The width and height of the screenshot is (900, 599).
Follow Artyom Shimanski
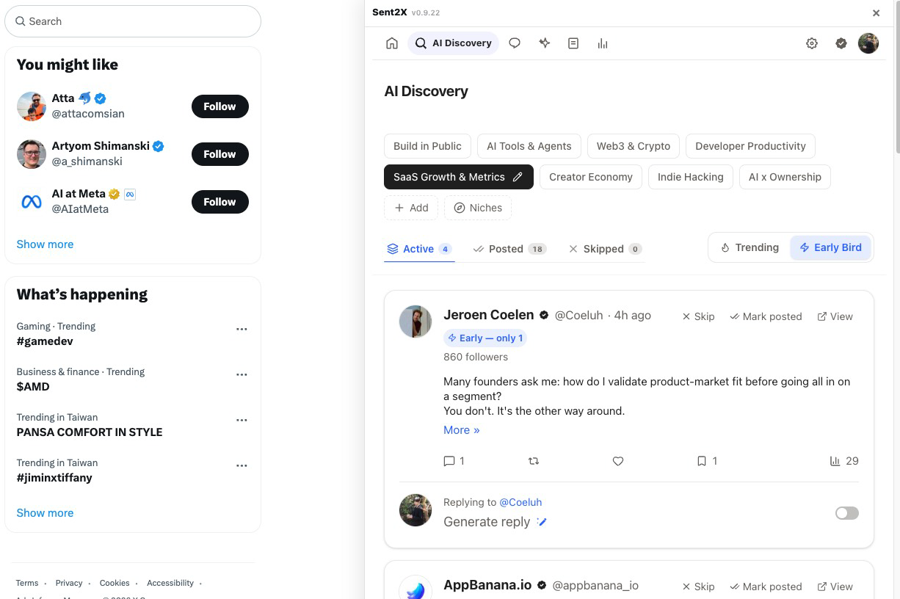coord(220,154)
